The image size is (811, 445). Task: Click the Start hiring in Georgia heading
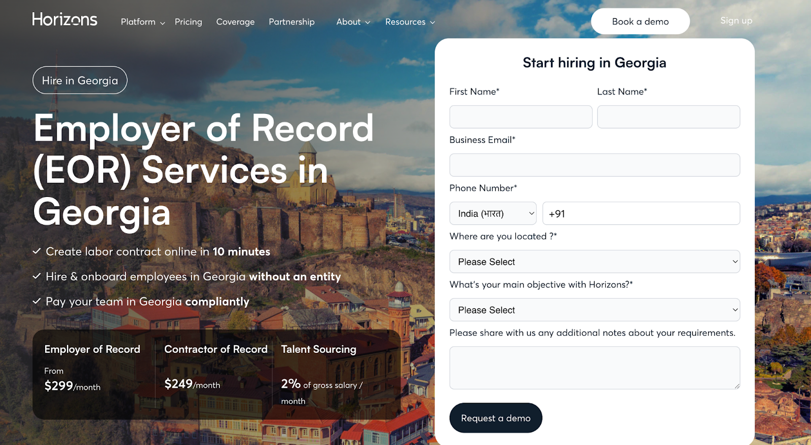tap(595, 63)
